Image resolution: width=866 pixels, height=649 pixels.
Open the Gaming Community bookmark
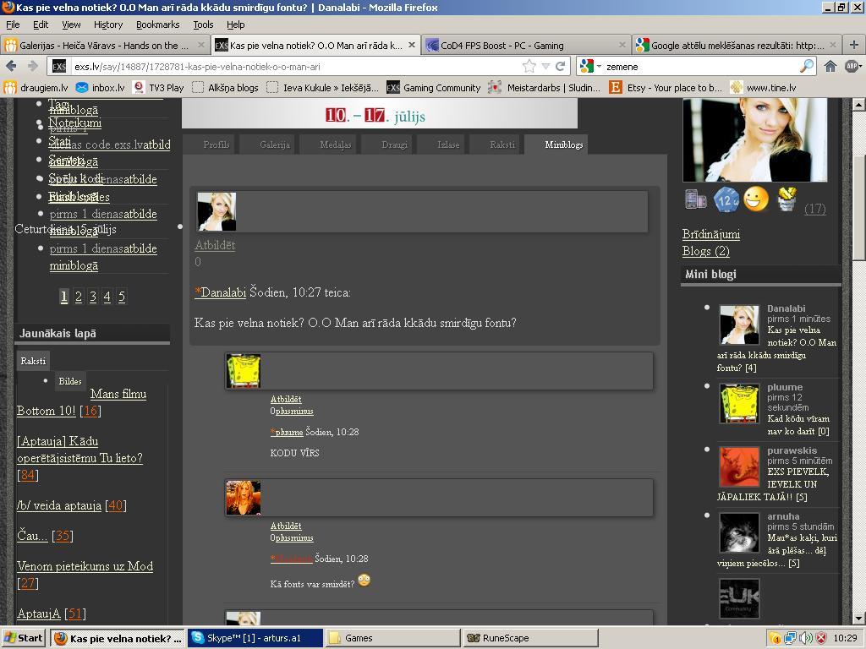[434, 88]
